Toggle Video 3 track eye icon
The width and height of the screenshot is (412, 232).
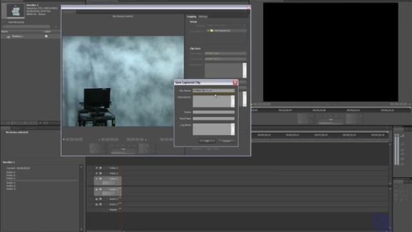pyautogui.click(x=97, y=168)
